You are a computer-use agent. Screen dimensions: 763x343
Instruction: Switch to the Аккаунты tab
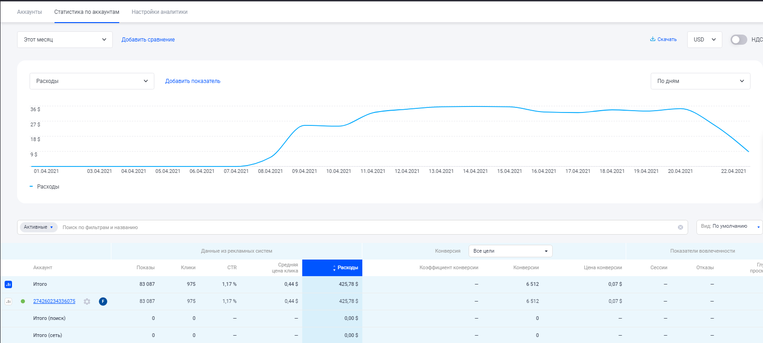tap(30, 12)
